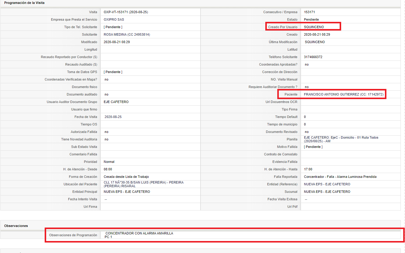Click the Documento Revisado value no
The image size is (405, 253).
(307, 132)
